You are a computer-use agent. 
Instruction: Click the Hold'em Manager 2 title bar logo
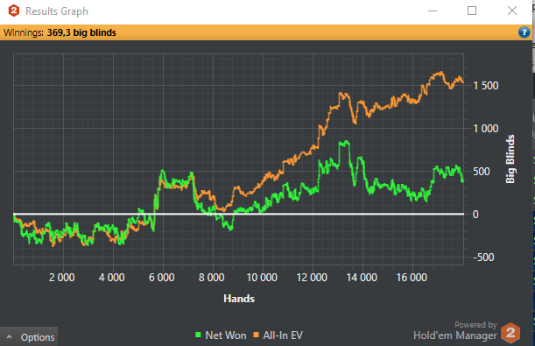pyautogui.click(x=14, y=11)
